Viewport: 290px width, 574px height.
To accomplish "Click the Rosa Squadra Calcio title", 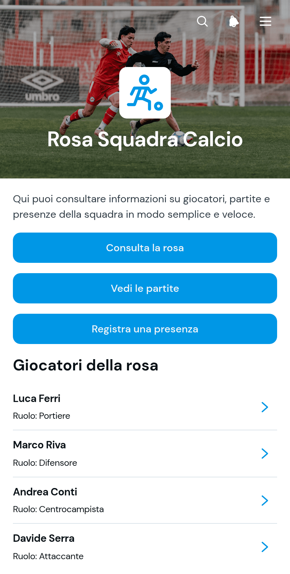I will 145,139.
